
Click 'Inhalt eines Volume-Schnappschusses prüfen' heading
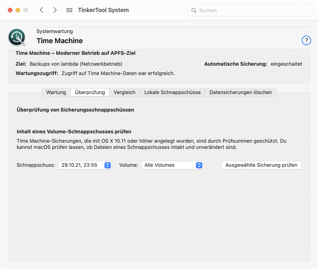(74, 131)
